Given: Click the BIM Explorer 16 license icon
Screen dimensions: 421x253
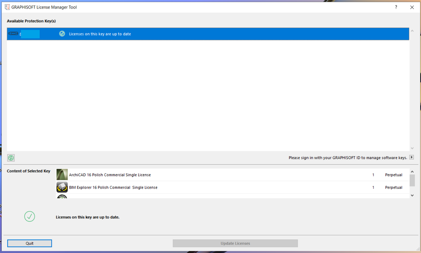Looking at the screenshot, I should [62, 187].
